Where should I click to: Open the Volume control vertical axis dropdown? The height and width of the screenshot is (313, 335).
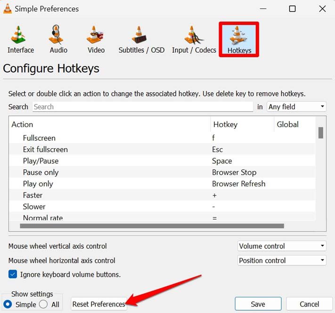(x=282, y=246)
